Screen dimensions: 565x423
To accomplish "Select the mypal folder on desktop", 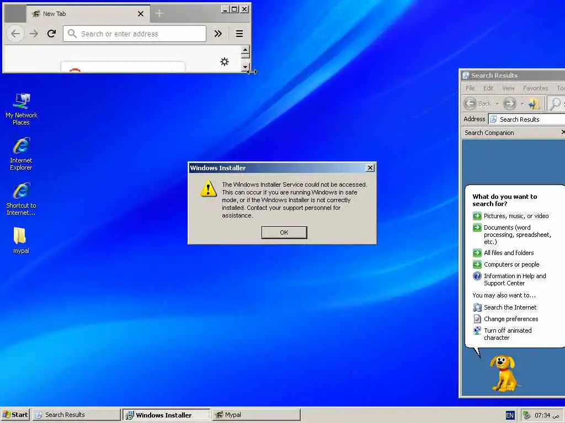I will point(22,240).
